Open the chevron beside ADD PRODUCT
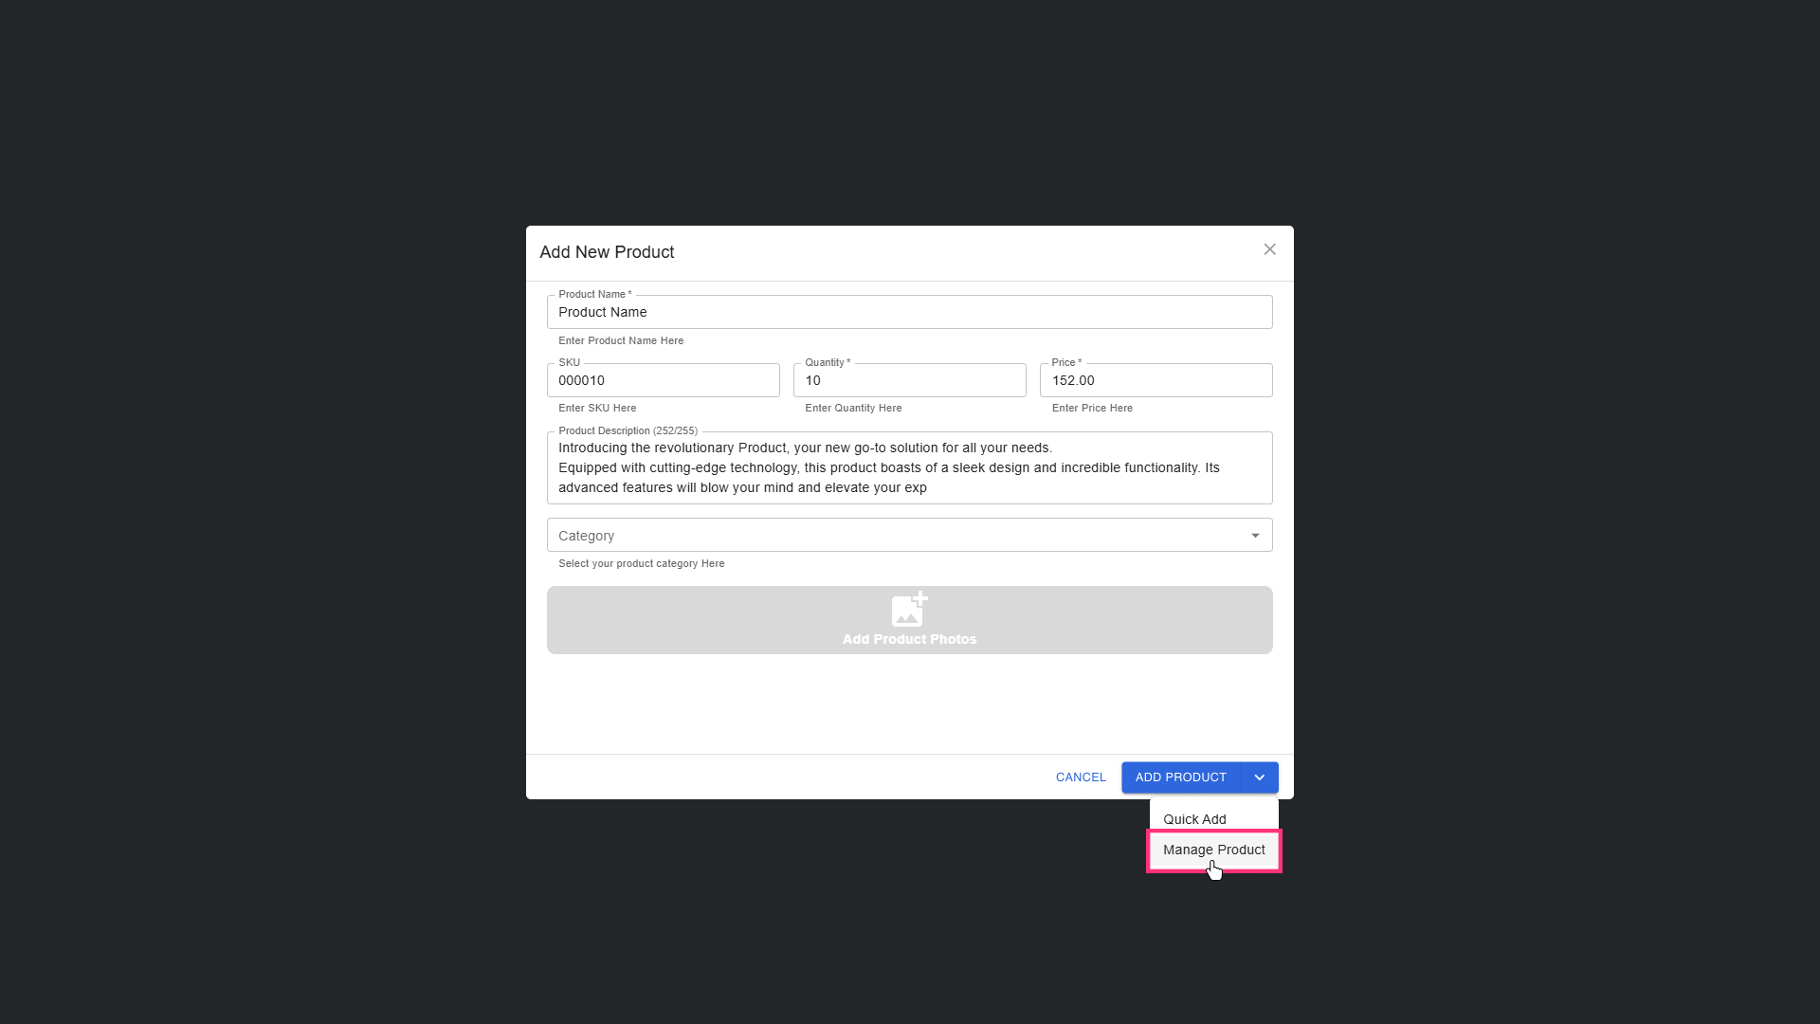The height and width of the screenshot is (1024, 1820). point(1259,777)
